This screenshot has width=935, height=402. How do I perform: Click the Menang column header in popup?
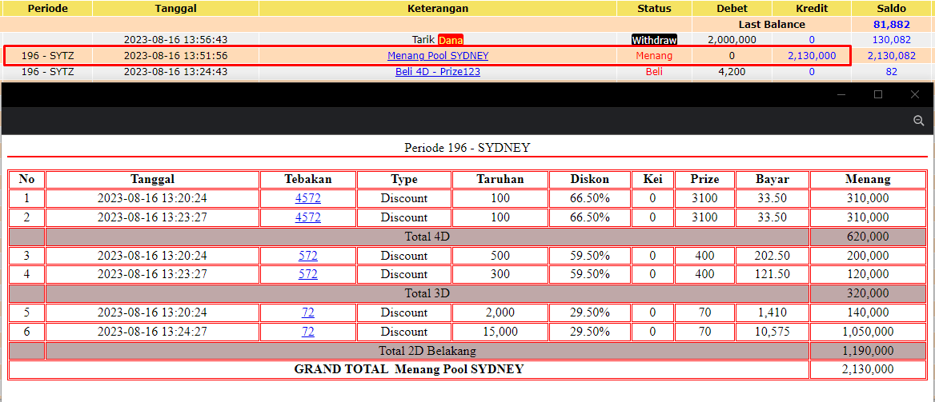coord(868,179)
